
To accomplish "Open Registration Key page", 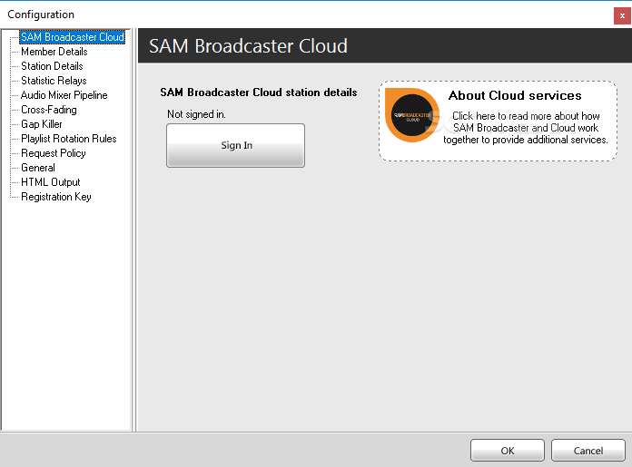I will (56, 197).
